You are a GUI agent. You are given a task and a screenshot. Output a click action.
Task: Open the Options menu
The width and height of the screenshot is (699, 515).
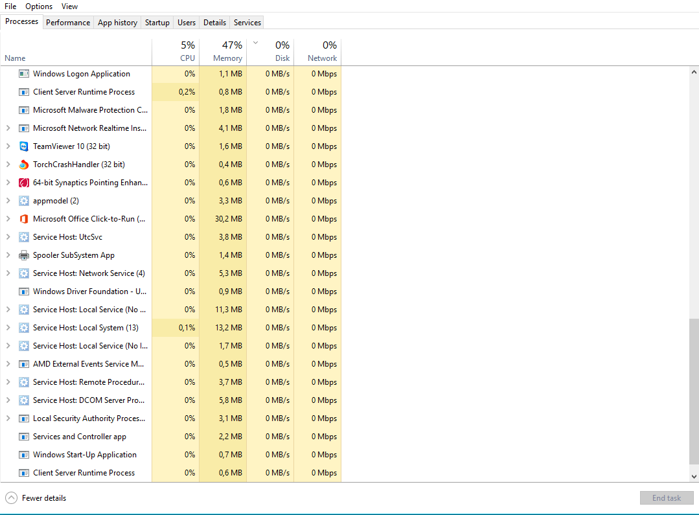point(39,6)
